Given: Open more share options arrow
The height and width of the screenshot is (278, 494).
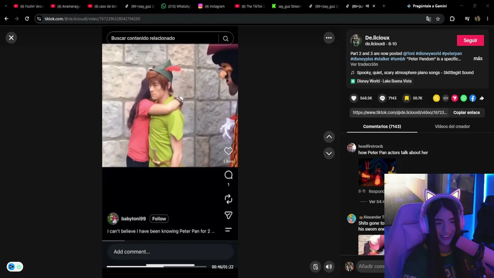Looking at the screenshot, I should pos(482,98).
